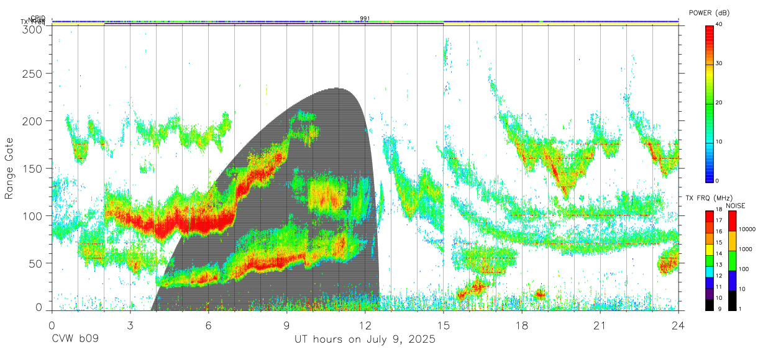
Task: Click the "Range Gate" y-axis label
Action: (x=9, y=169)
